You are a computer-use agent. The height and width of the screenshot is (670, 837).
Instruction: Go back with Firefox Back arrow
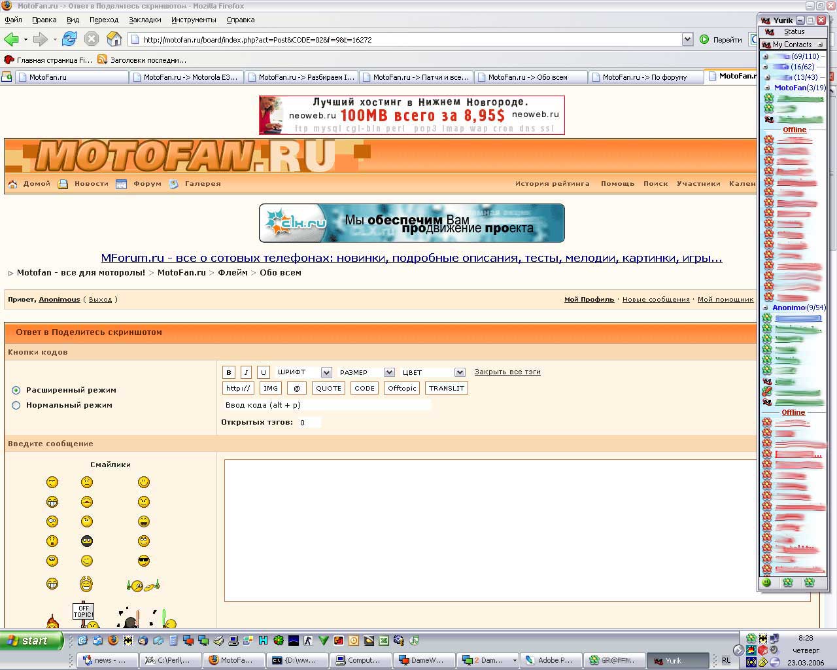pyautogui.click(x=11, y=39)
